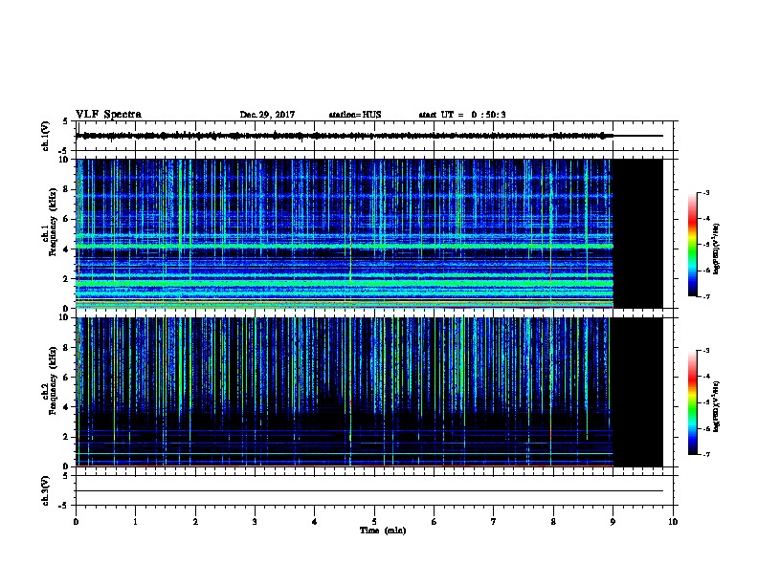Click the time axis tick label "4"
Viewport: 758px width, 585px height.
[314, 522]
